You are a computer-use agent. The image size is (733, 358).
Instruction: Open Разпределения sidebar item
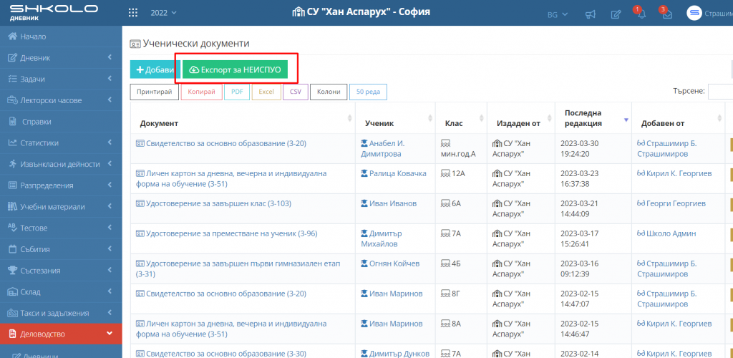coord(61,185)
